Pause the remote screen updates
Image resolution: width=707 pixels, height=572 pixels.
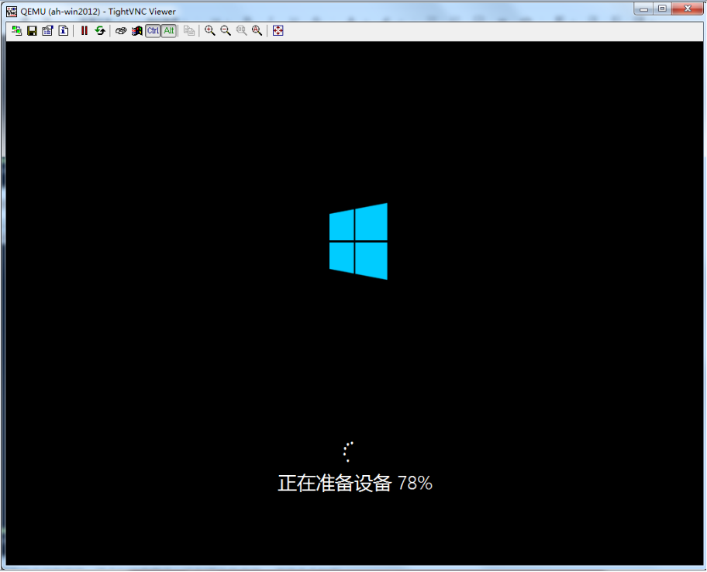(x=84, y=31)
